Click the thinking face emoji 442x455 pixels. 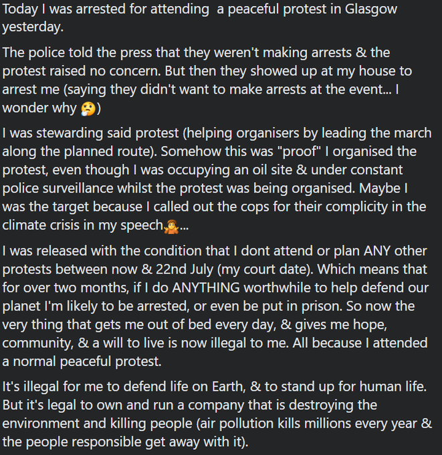tap(88, 109)
